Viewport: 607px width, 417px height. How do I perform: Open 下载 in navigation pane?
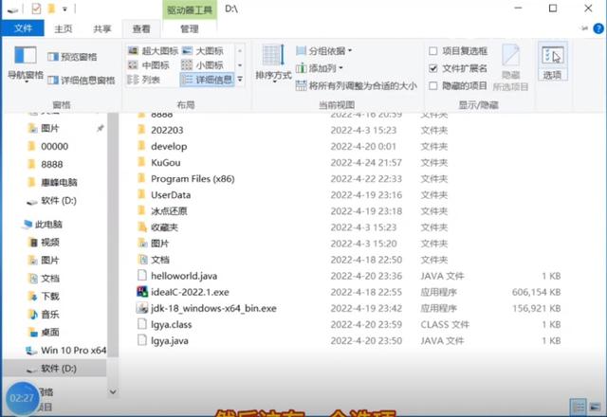tap(49, 297)
